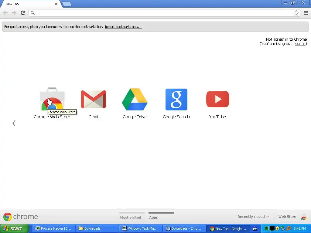Image resolution: width=311 pixels, height=233 pixels.
Task: Expand the Recently closed menu
Action: pyautogui.click(x=253, y=217)
